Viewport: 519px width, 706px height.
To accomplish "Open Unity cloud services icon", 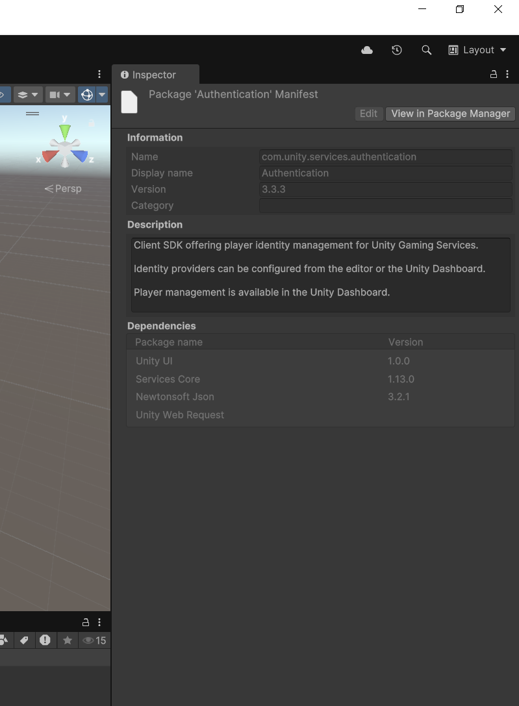I will pos(367,50).
